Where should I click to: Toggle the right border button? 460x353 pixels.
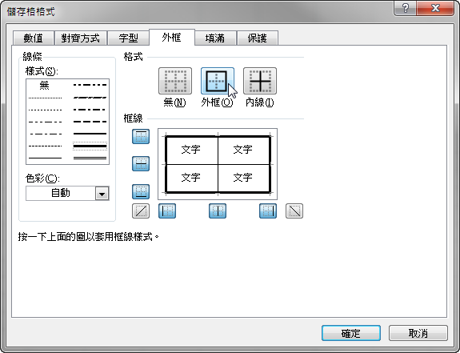[x=268, y=211]
